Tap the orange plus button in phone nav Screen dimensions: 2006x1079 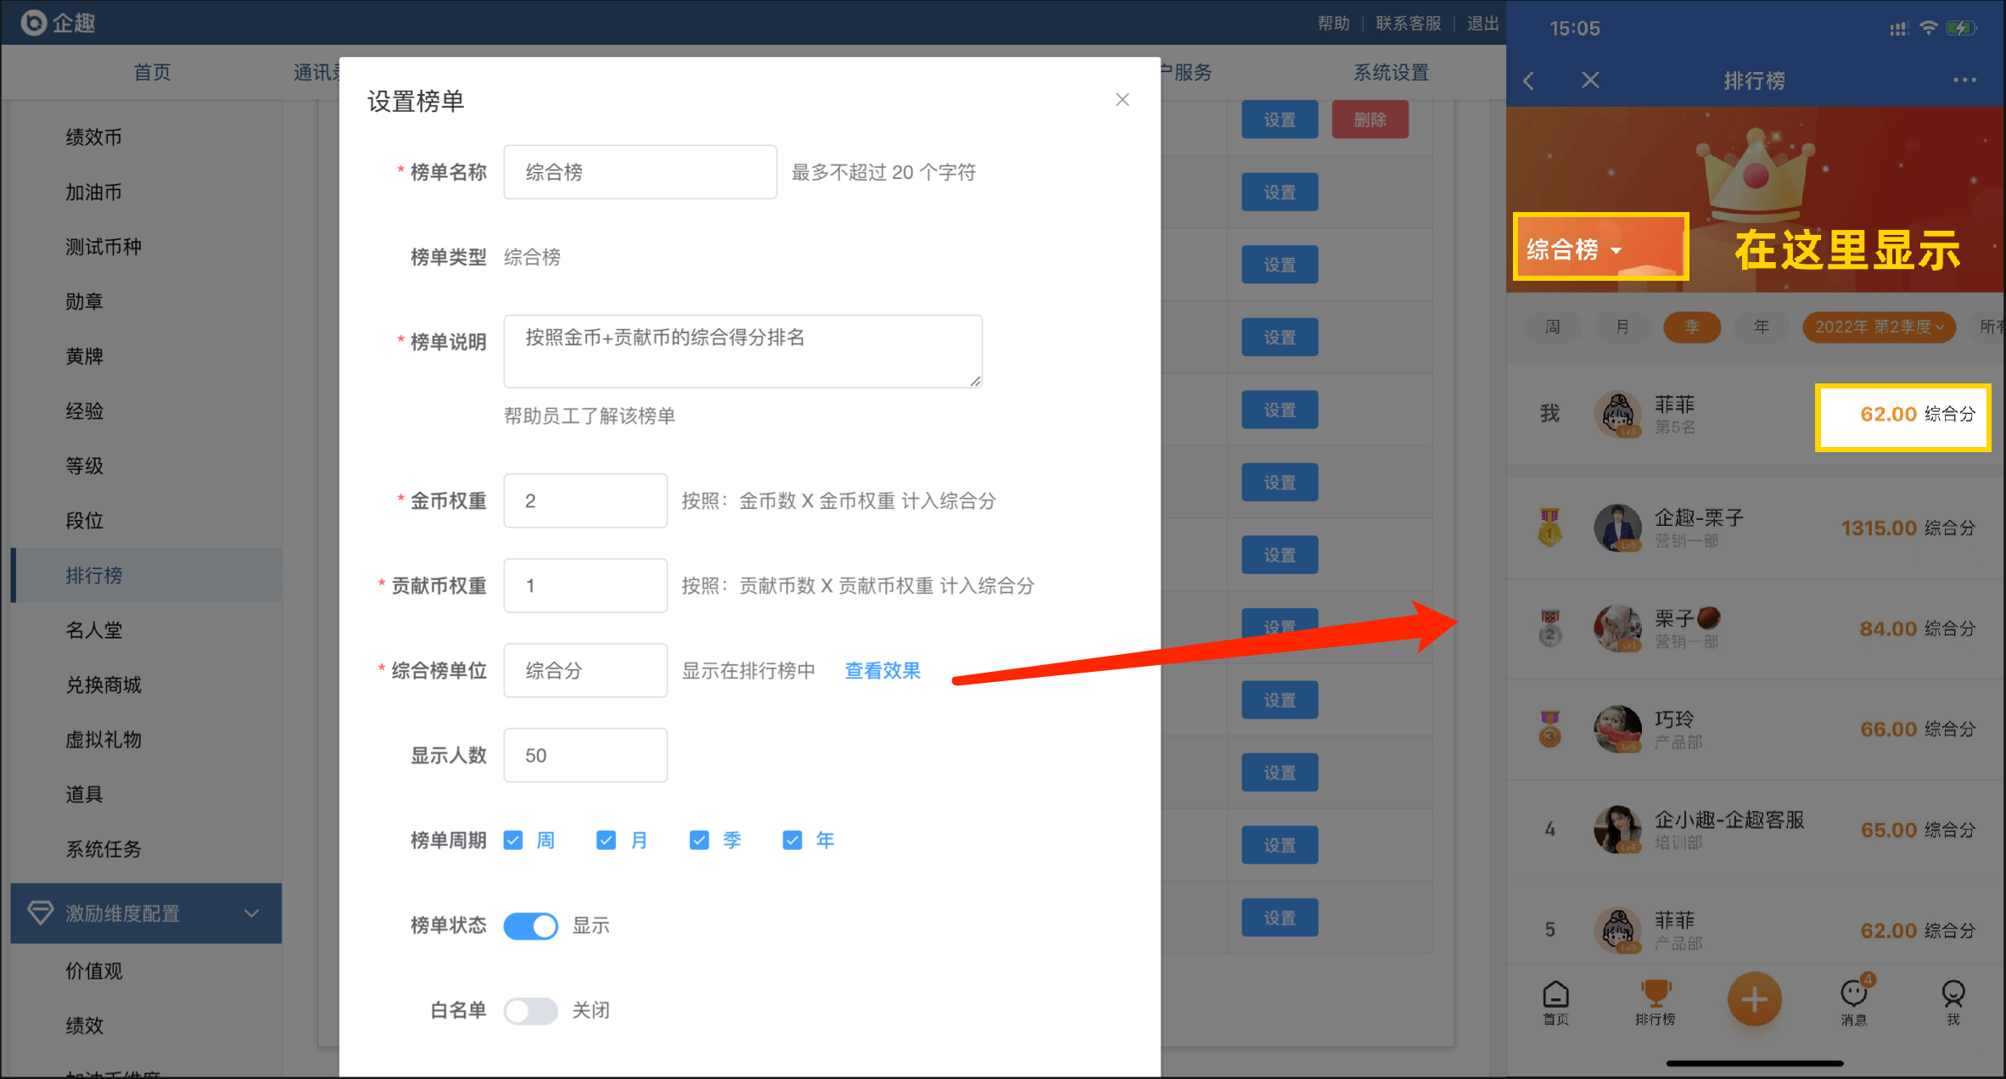[1754, 999]
